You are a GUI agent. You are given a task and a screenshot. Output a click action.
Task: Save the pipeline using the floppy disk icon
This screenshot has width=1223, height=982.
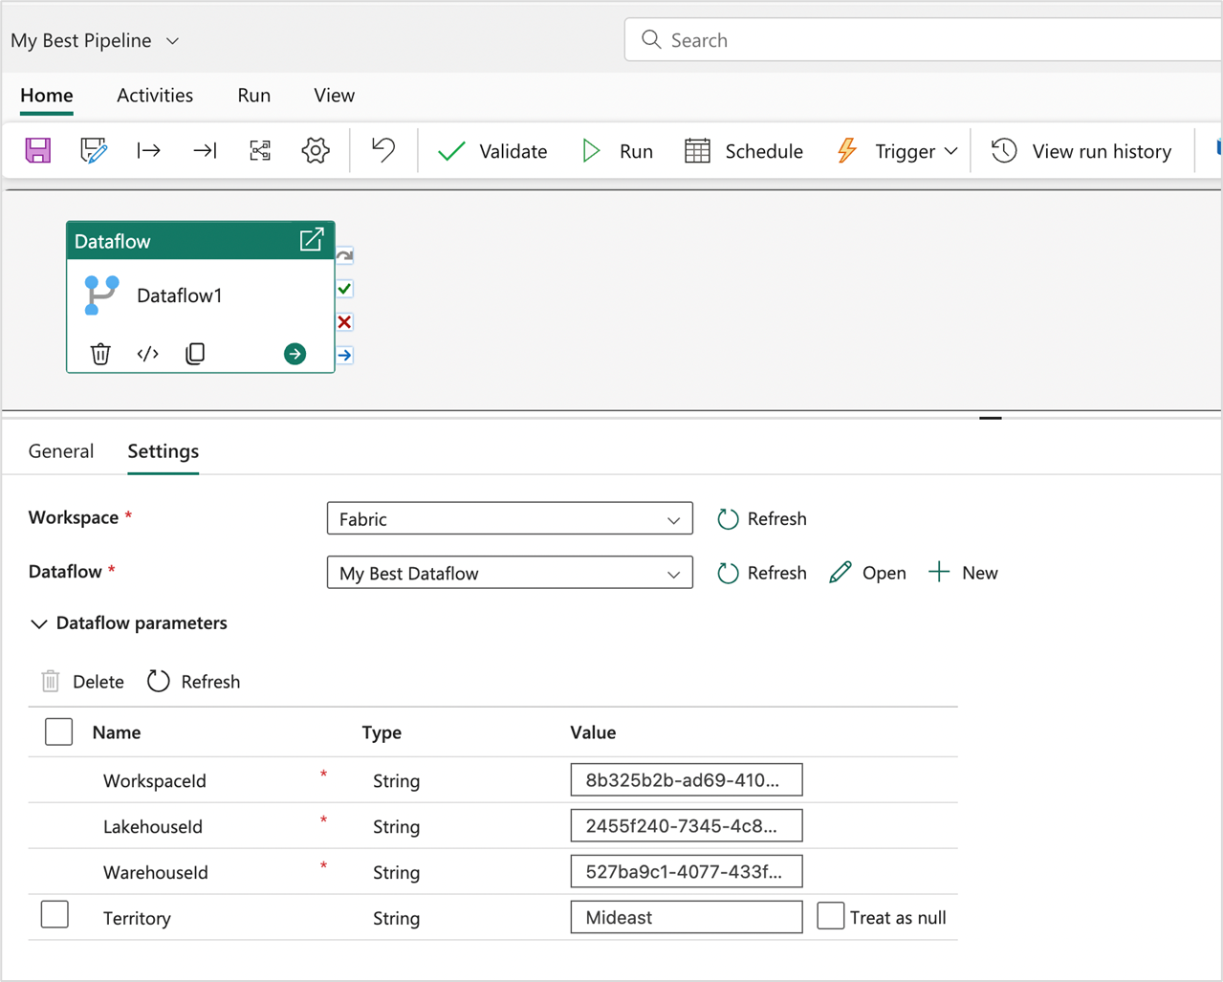37,150
